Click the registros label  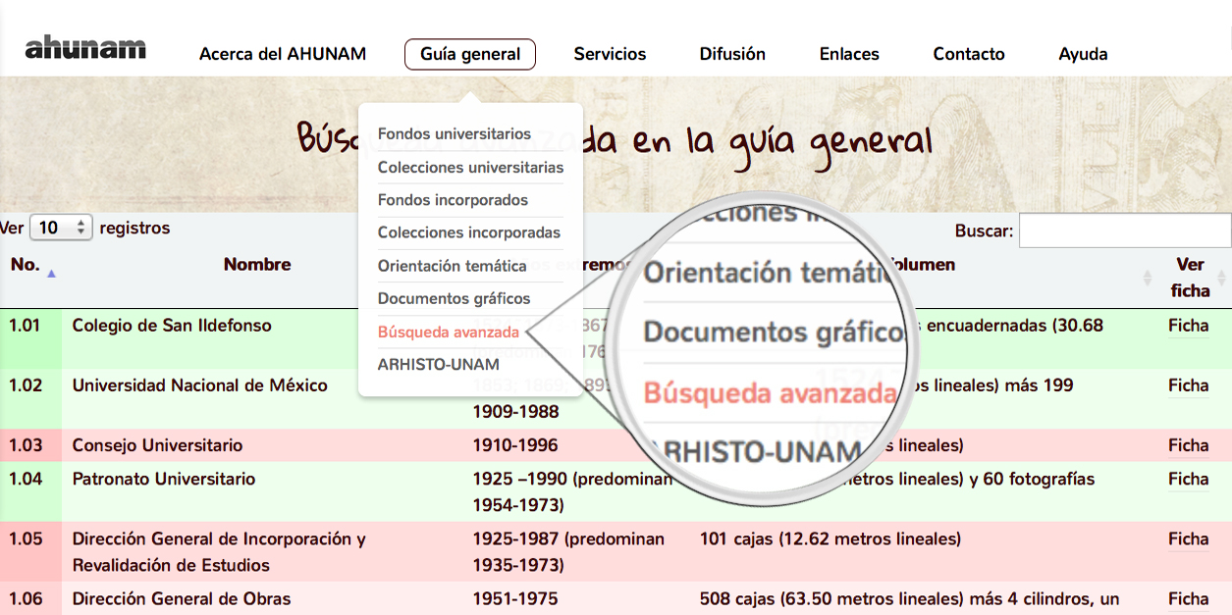pos(134,229)
